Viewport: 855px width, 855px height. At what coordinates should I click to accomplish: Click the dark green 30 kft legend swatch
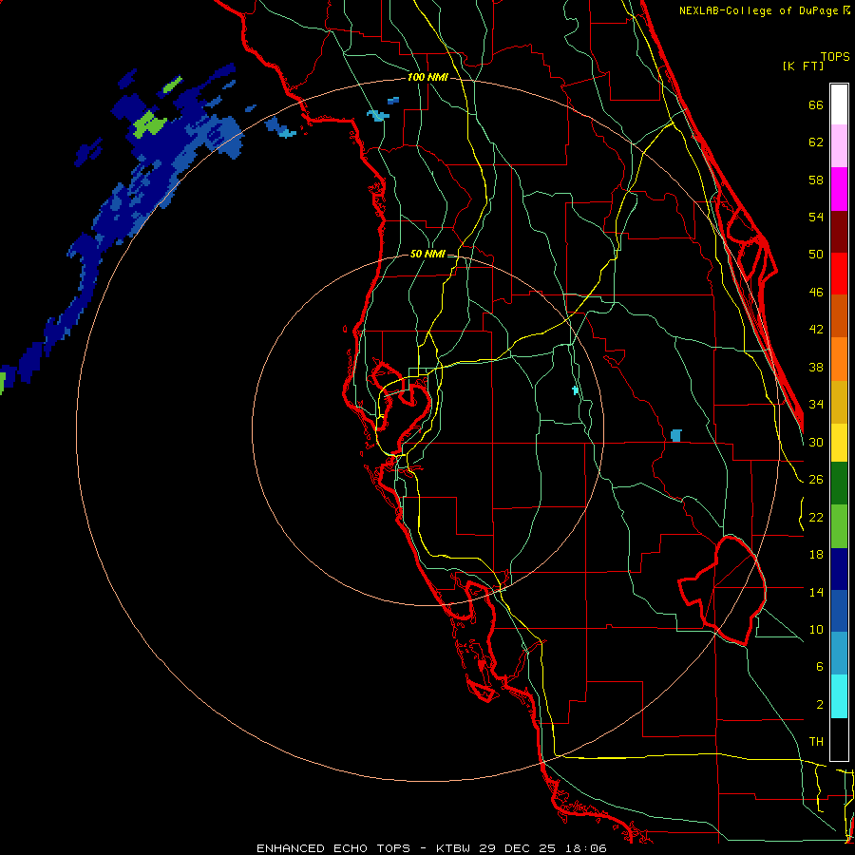tap(839, 484)
